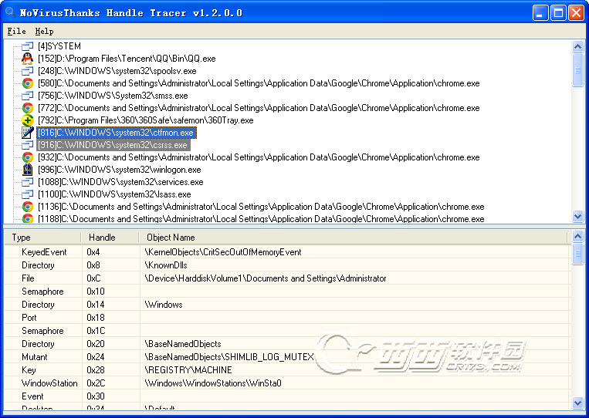Open the Help menu
This screenshot has width=589, height=418.
44,31
